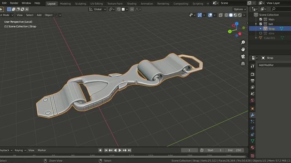Open the pivot point dropdown

[112, 9]
